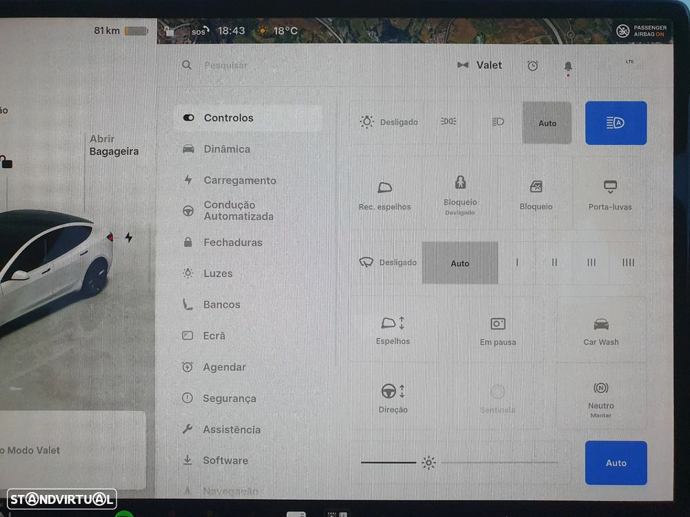This screenshot has height=517, width=690.
Task: Open the Controlos menu section
Action: tap(249, 118)
